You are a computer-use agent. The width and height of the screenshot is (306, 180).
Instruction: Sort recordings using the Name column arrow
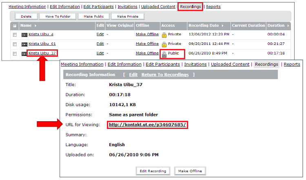[35, 26]
